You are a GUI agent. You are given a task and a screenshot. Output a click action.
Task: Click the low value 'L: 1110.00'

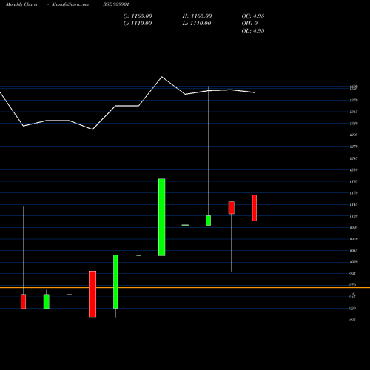(197, 24)
